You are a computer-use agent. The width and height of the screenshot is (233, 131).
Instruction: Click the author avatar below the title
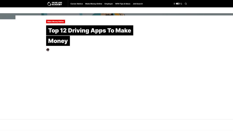tap(48, 50)
